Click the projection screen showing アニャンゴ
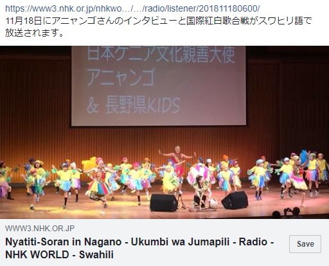Viewport: 329px width, 266px height. tap(159, 86)
